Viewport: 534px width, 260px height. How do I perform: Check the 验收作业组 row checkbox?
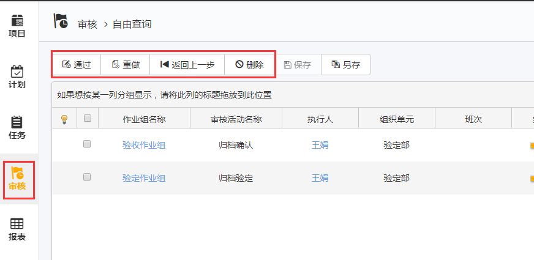click(x=87, y=144)
